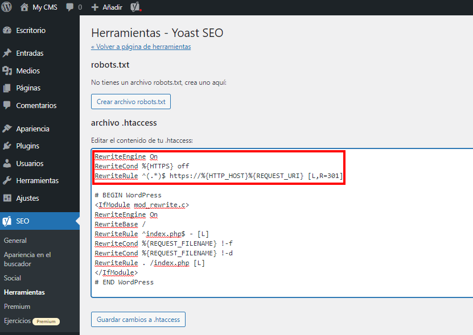Viewport: 473px width, 335px height.
Task: Click inside the .htaccess content editor
Action: click(x=282, y=223)
